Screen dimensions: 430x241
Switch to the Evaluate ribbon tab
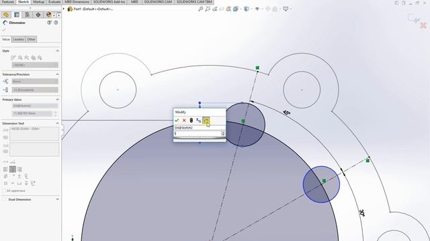click(x=54, y=2)
